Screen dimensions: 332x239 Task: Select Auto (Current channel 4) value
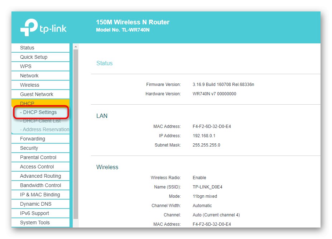216,215
